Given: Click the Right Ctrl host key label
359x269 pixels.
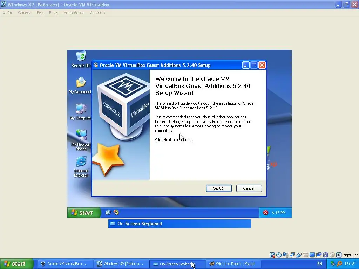Looking at the screenshot, I should click(x=350, y=255).
